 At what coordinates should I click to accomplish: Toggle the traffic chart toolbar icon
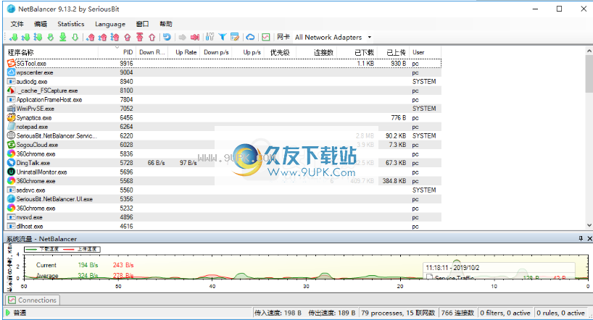266,37
